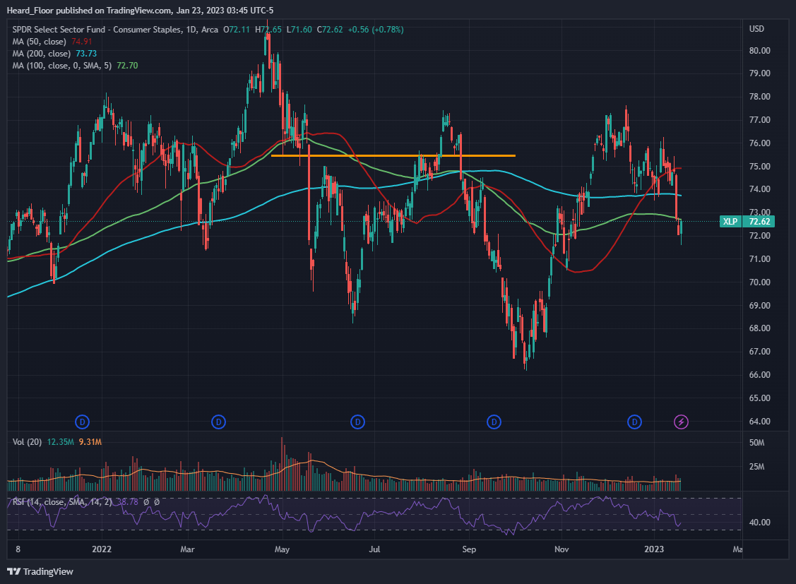Click the 9.31M volume average value
Viewport: 796px width, 584px height.
[x=90, y=442]
